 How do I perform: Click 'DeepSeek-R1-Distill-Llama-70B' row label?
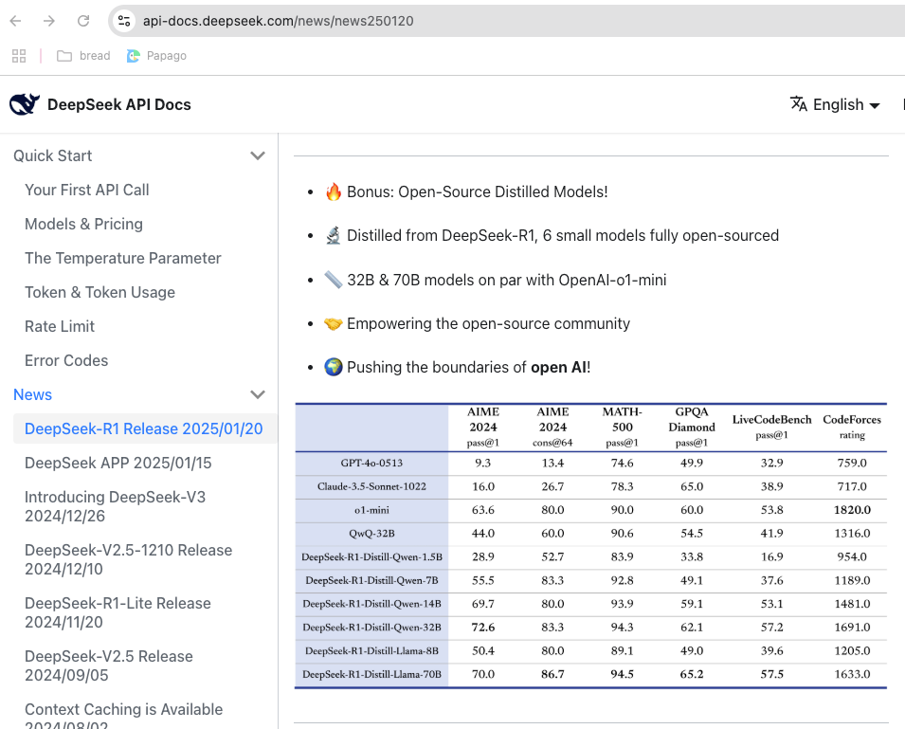point(371,674)
